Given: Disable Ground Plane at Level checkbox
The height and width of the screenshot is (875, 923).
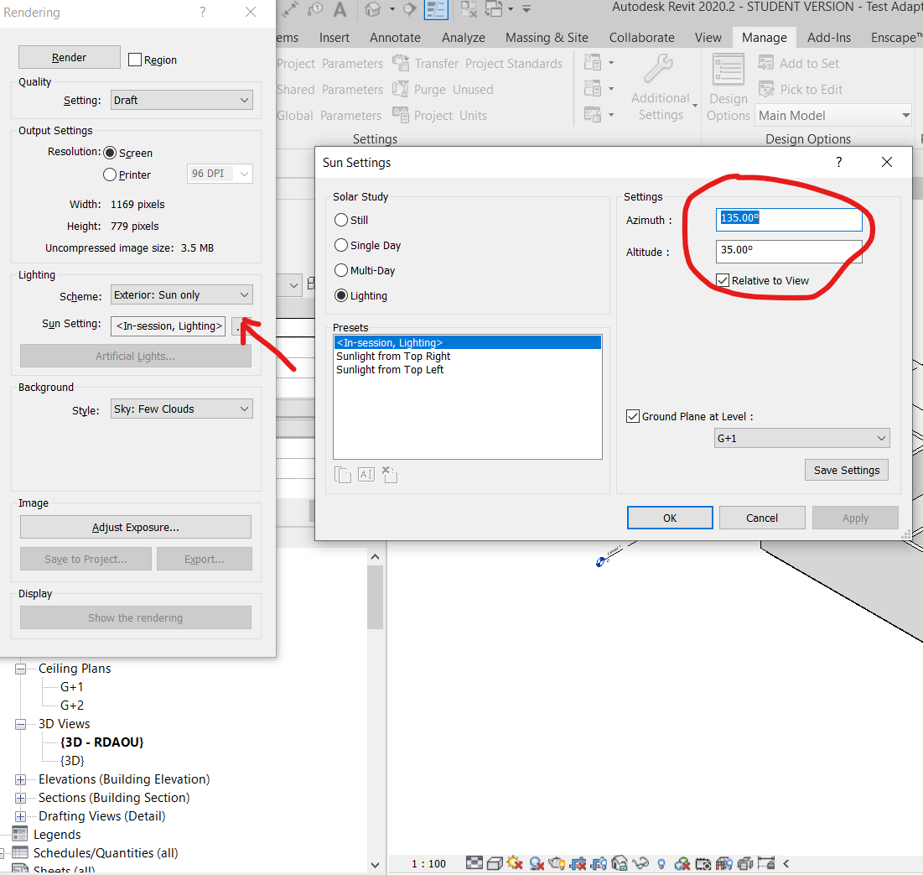Looking at the screenshot, I should coord(633,415).
